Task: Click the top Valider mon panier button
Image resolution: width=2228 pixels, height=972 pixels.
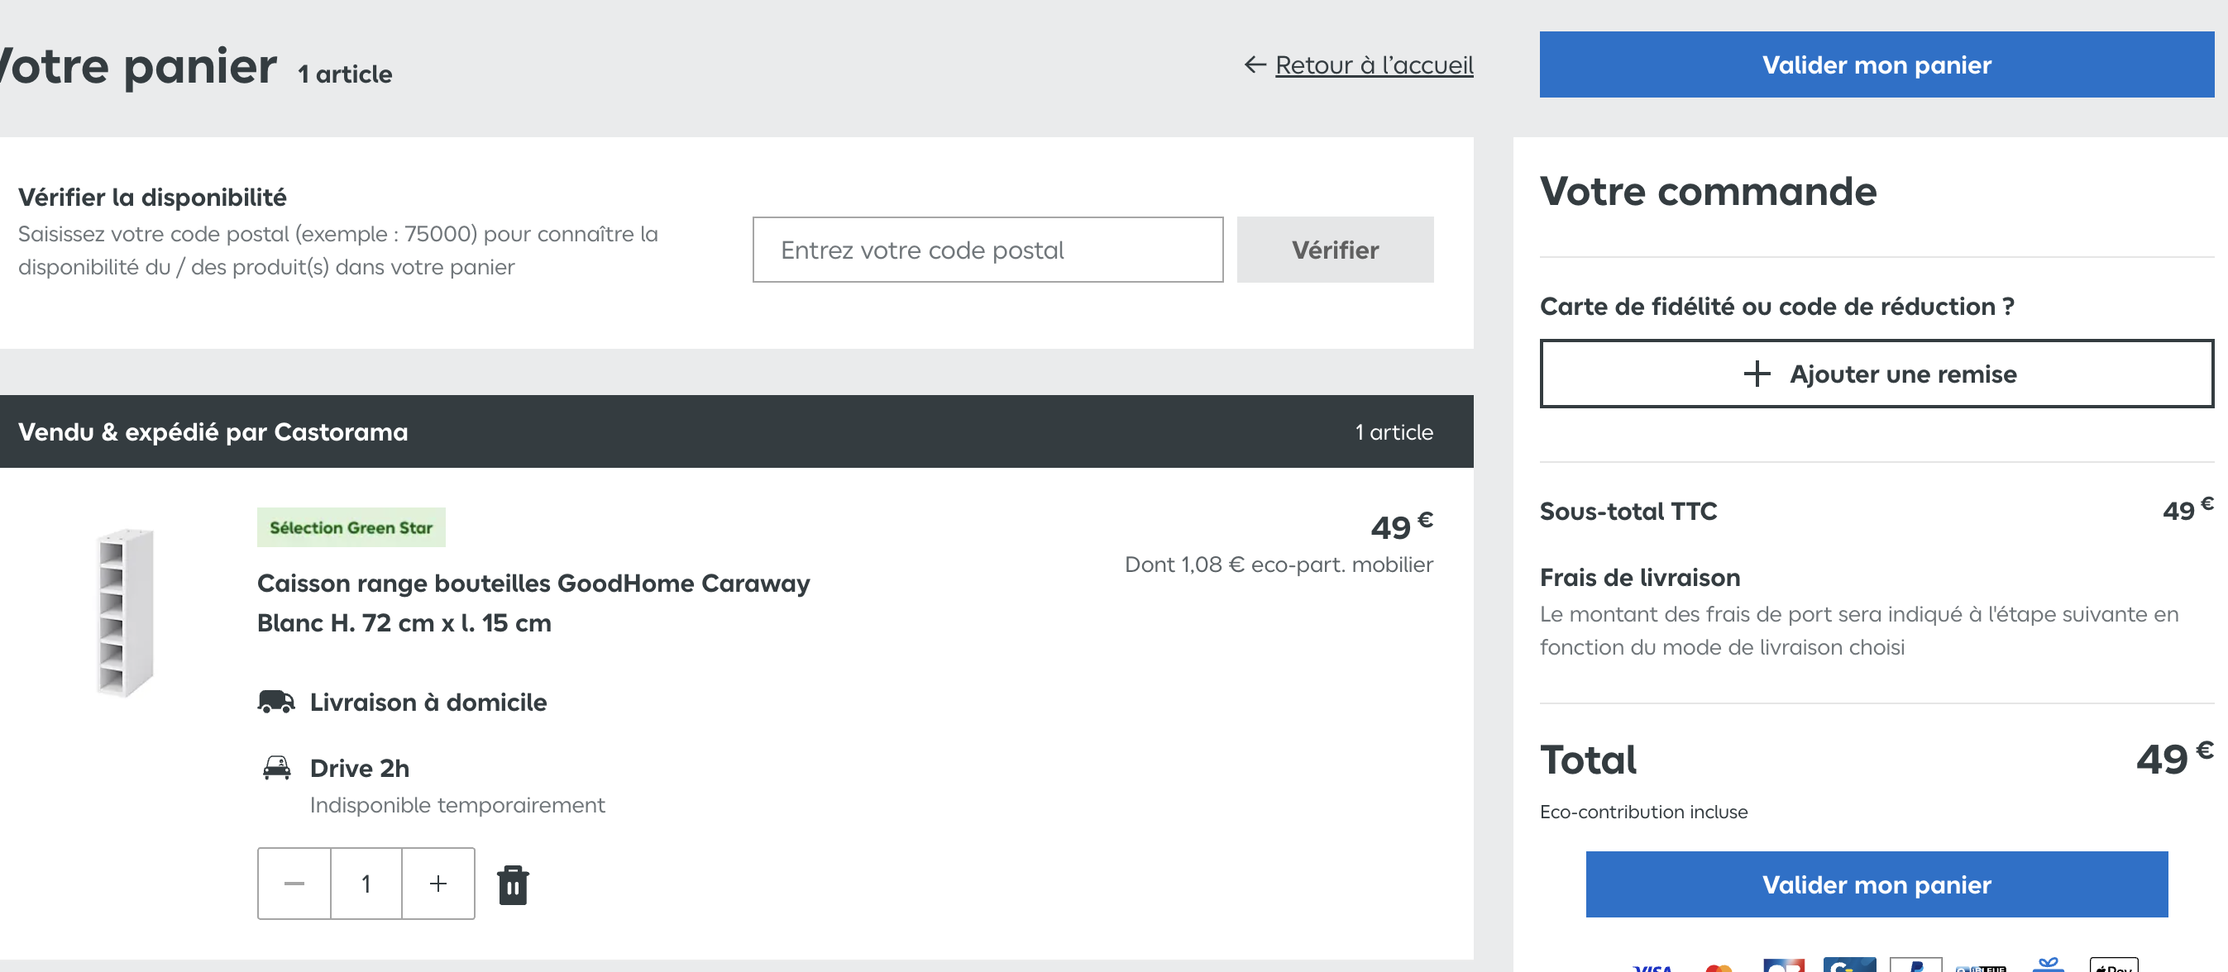Action: click(x=1876, y=64)
